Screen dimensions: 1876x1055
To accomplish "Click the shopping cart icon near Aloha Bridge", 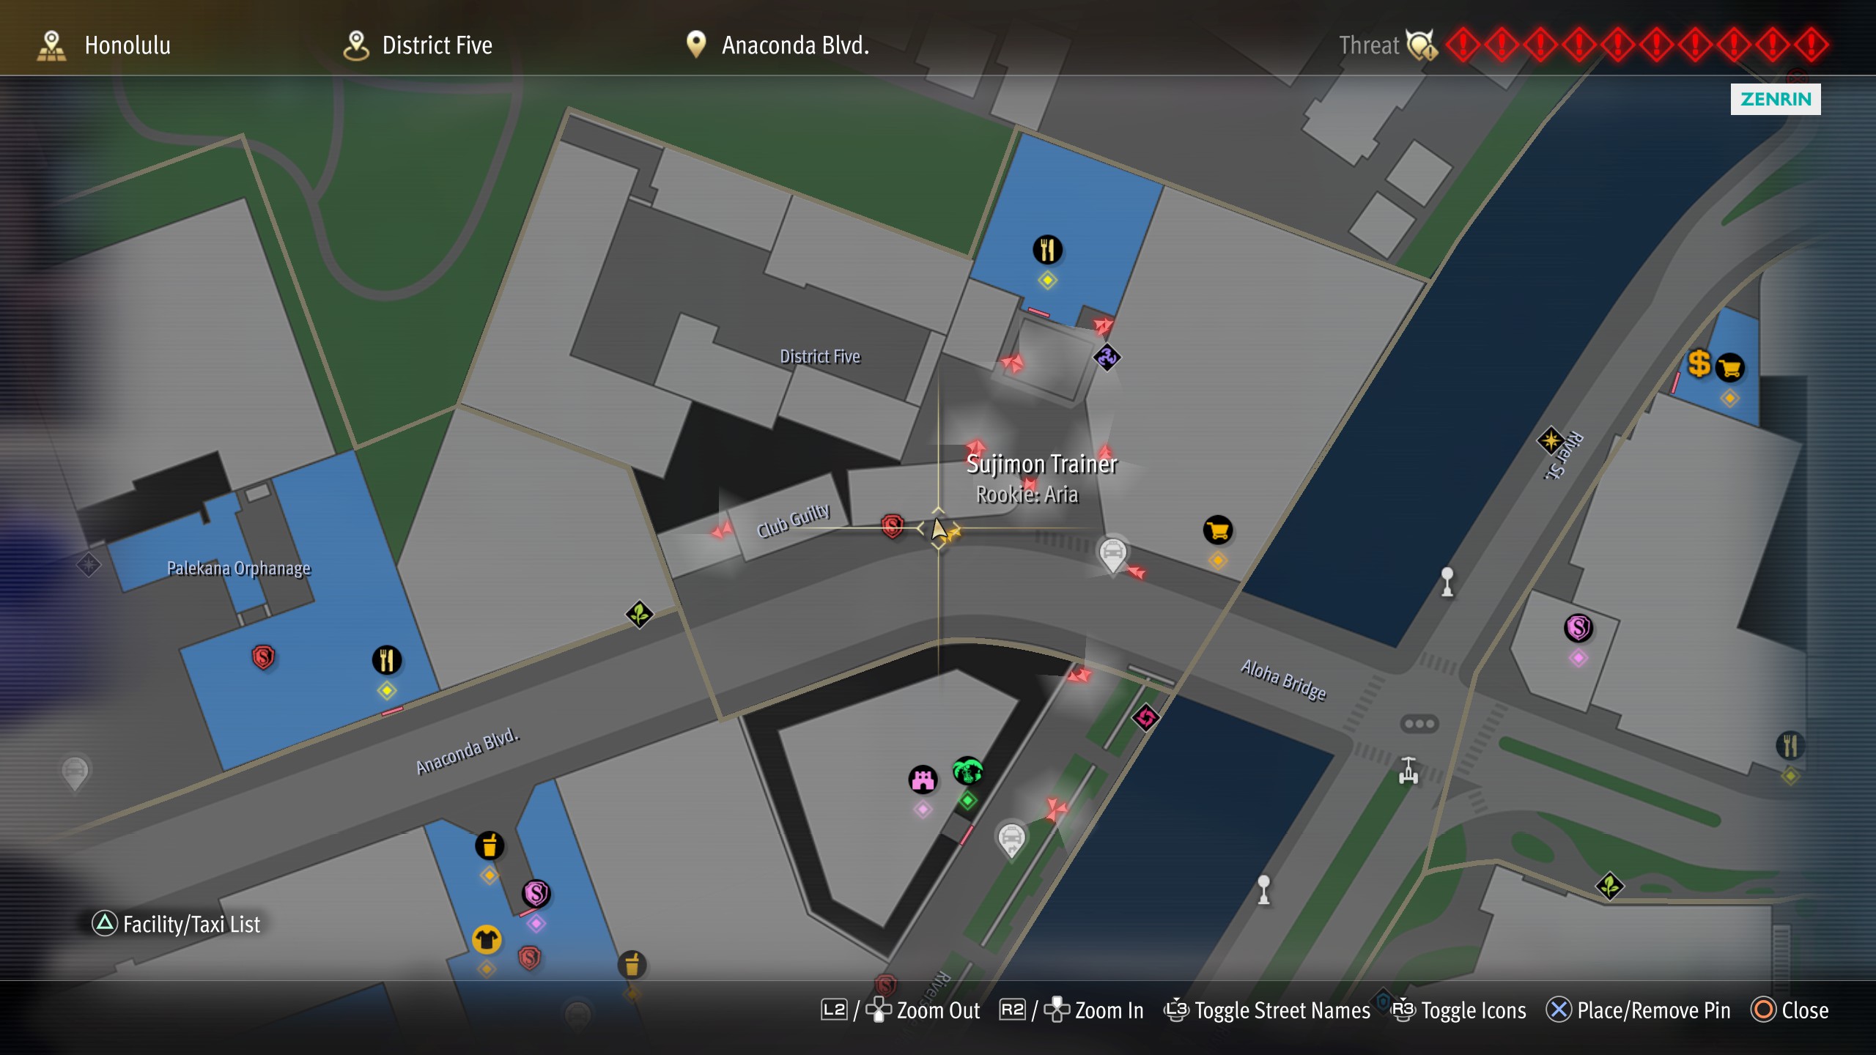I will [1218, 530].
